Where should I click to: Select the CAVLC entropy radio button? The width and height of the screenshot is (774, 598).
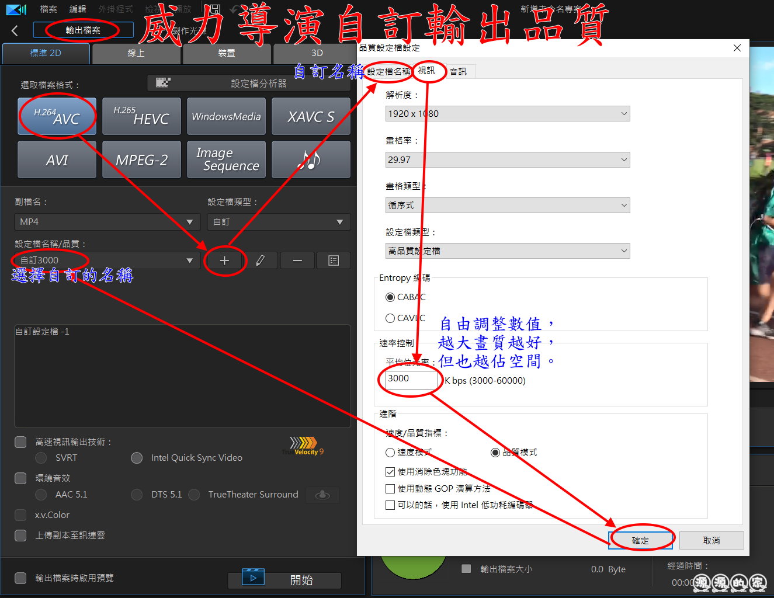coord(390,318)
